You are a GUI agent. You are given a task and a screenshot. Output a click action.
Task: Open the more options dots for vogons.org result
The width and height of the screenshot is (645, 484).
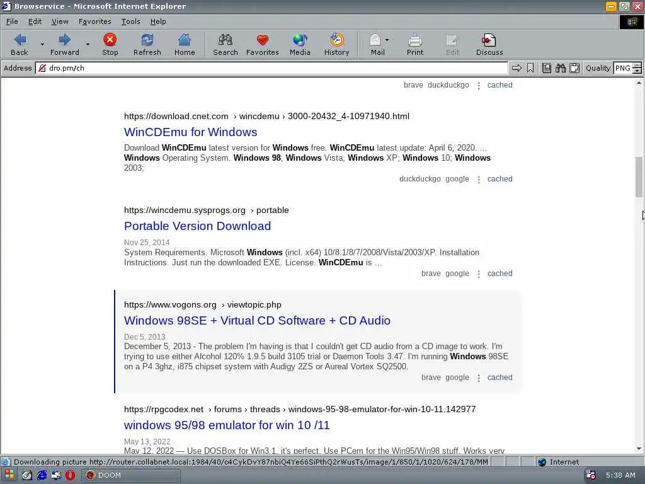479,378
